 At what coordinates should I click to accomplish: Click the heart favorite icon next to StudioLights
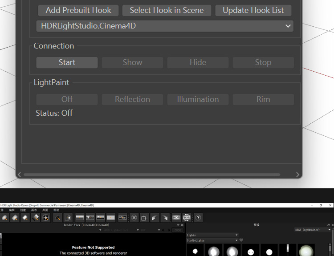pos(241,240)
